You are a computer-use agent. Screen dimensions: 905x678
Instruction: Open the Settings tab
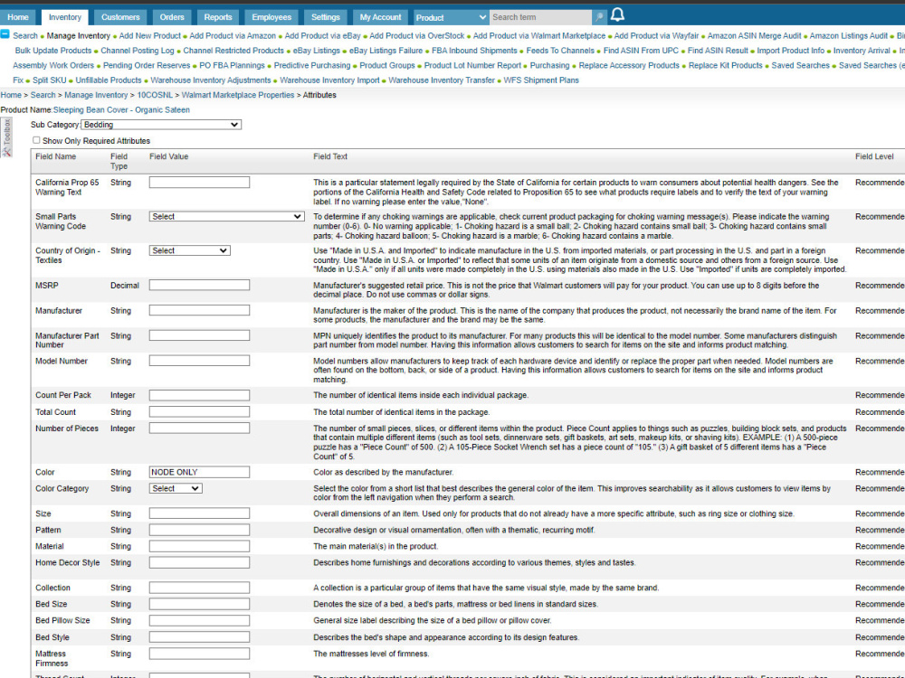326,17
